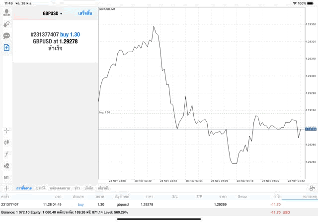Open the GBPUSD symbol dropdown

[x=52, y=13]
